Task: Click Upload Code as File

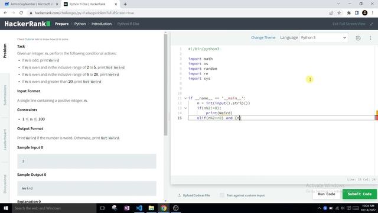Action: 196,195
